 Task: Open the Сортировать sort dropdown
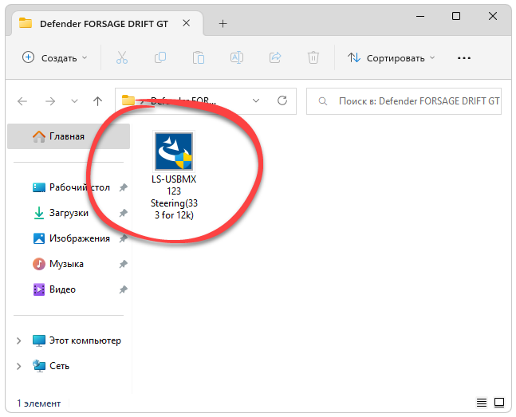(392, 58)
